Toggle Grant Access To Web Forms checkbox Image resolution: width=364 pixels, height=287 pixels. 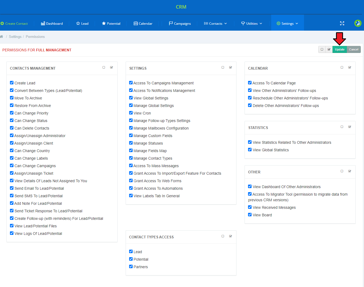pos(131,181)
